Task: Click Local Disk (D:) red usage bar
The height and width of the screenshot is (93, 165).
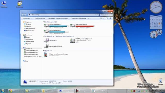Action: click(85, 26)
